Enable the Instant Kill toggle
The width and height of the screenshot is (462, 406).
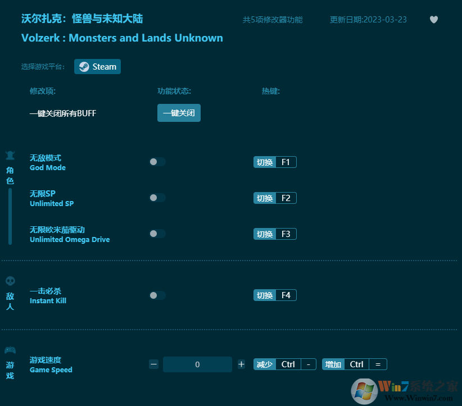(157, 295)
